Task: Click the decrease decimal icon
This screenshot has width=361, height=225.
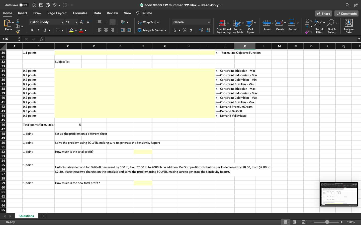Action: click(208, 30)
